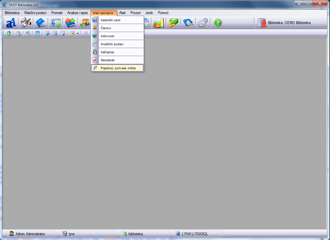The width and height of the screenshot is (330, 240).
Task: Click the green question mark help icon
Action: [x=218, y=23]
